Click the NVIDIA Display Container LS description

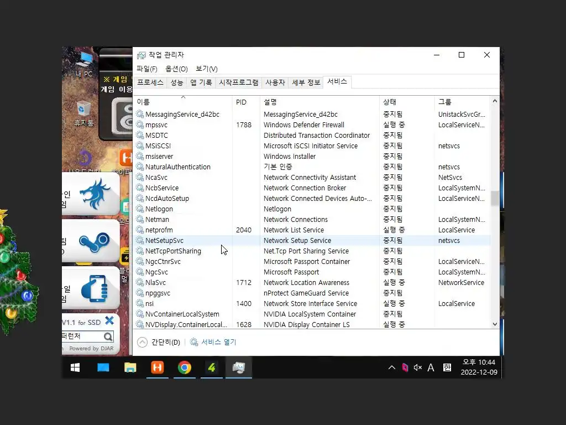[306, 324]
